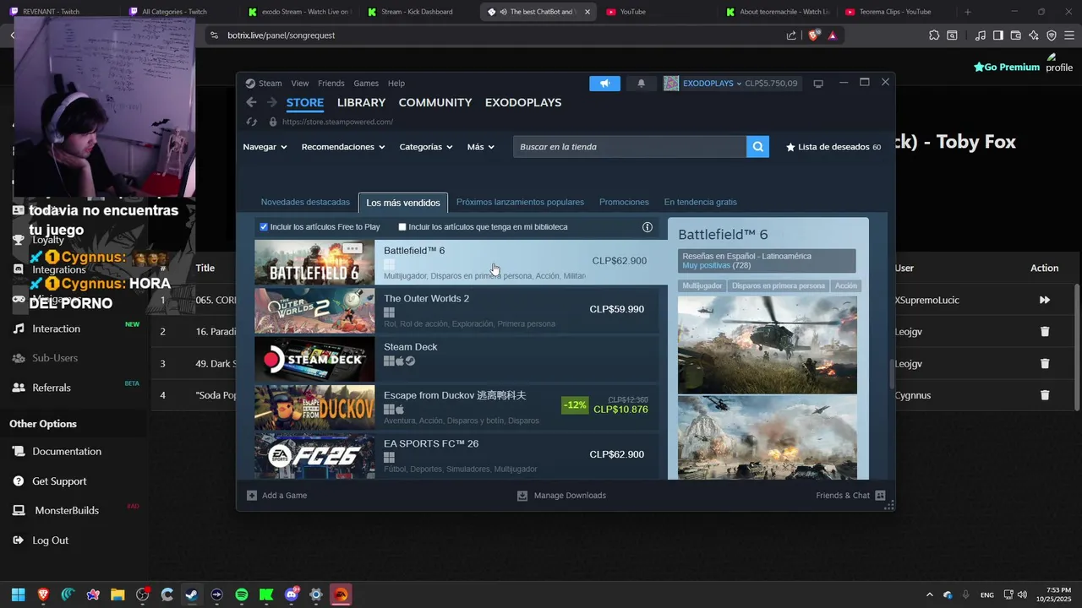Viewport: 1082px width, 608px height.
Task: Enter Steam Big Picture mode
Action: tap(817, 84)
